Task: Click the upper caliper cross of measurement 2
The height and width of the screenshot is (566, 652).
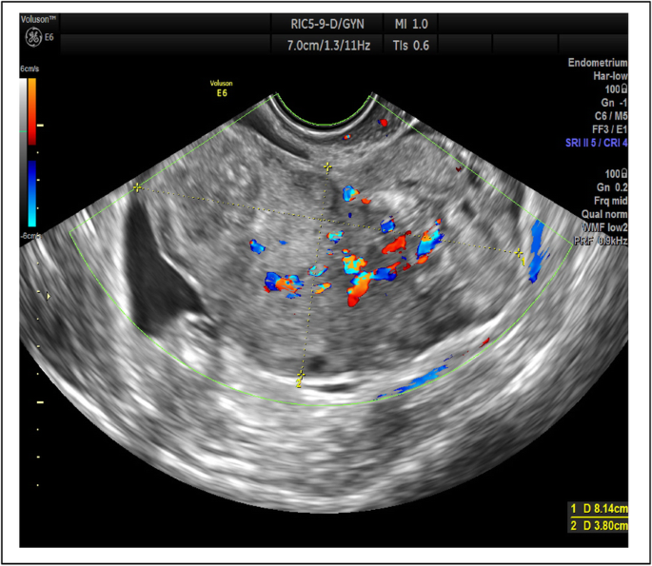Action: (x=327, y=167)
